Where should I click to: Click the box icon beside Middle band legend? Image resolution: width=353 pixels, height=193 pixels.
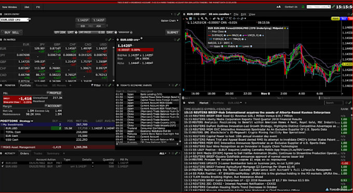pyautogui.click(x=237, y=46)
